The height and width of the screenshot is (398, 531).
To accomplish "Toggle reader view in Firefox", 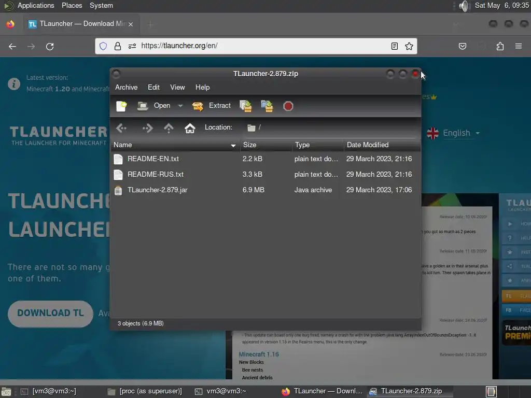I will [394, 46].
